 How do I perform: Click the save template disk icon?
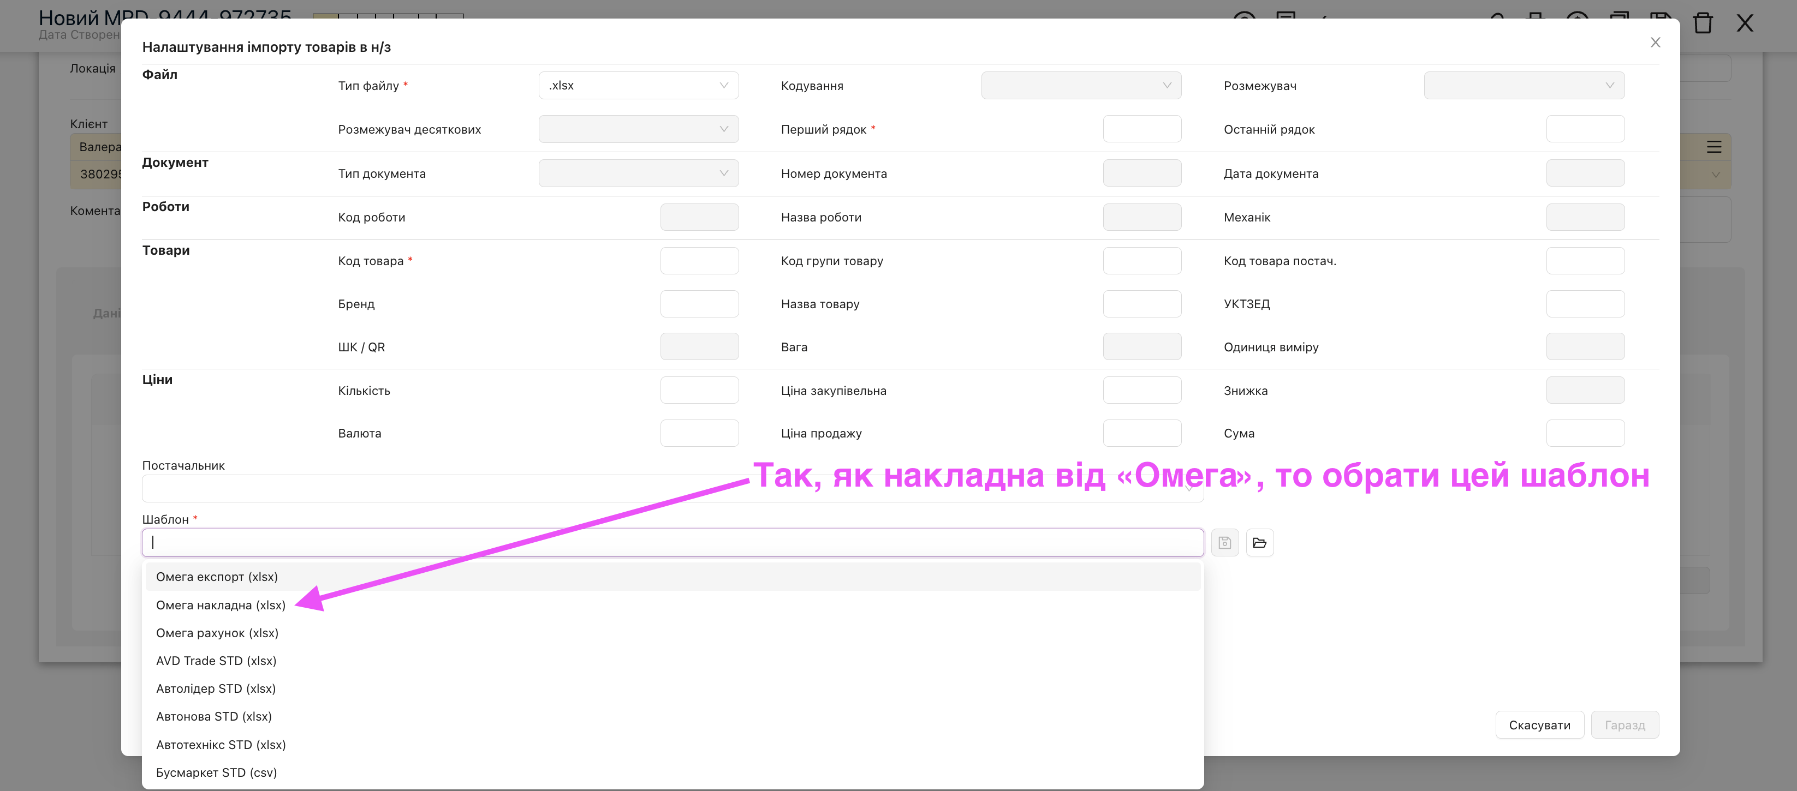(x=1224, y=543)
